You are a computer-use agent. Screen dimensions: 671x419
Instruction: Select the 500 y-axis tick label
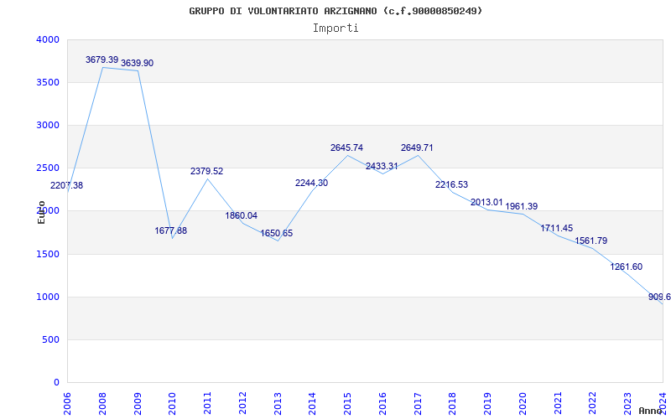51,340
